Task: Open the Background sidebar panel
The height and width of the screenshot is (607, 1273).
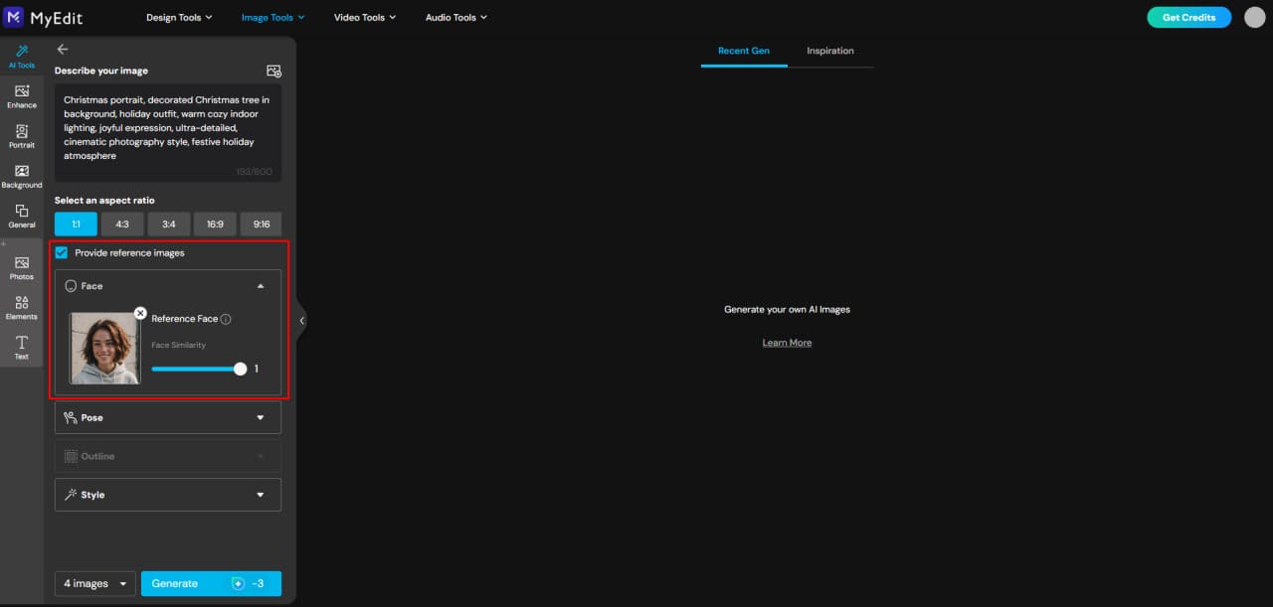Action: [x=22, y=177]
